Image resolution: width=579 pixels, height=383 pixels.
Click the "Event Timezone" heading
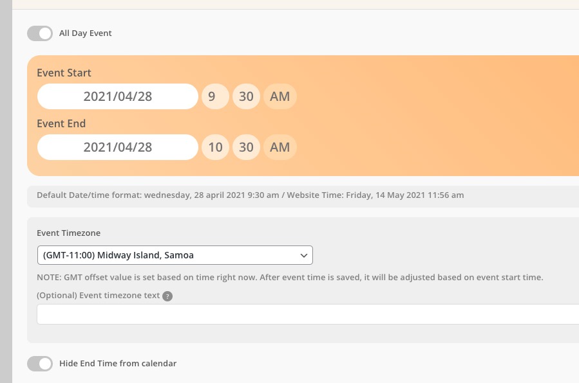(x=69, y=233)
